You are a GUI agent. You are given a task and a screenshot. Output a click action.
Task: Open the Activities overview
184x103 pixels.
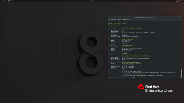pos(4,1)
